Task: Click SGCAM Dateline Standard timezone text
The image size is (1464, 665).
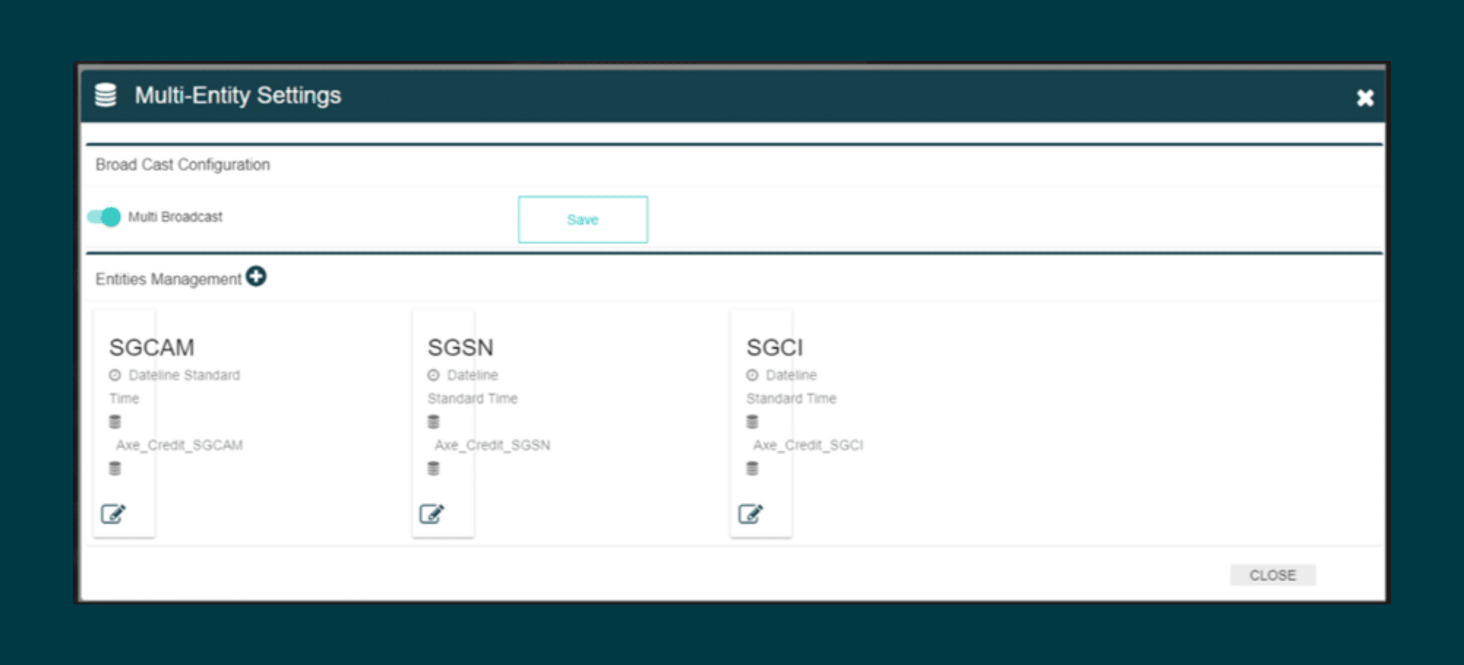Action: 184,375
